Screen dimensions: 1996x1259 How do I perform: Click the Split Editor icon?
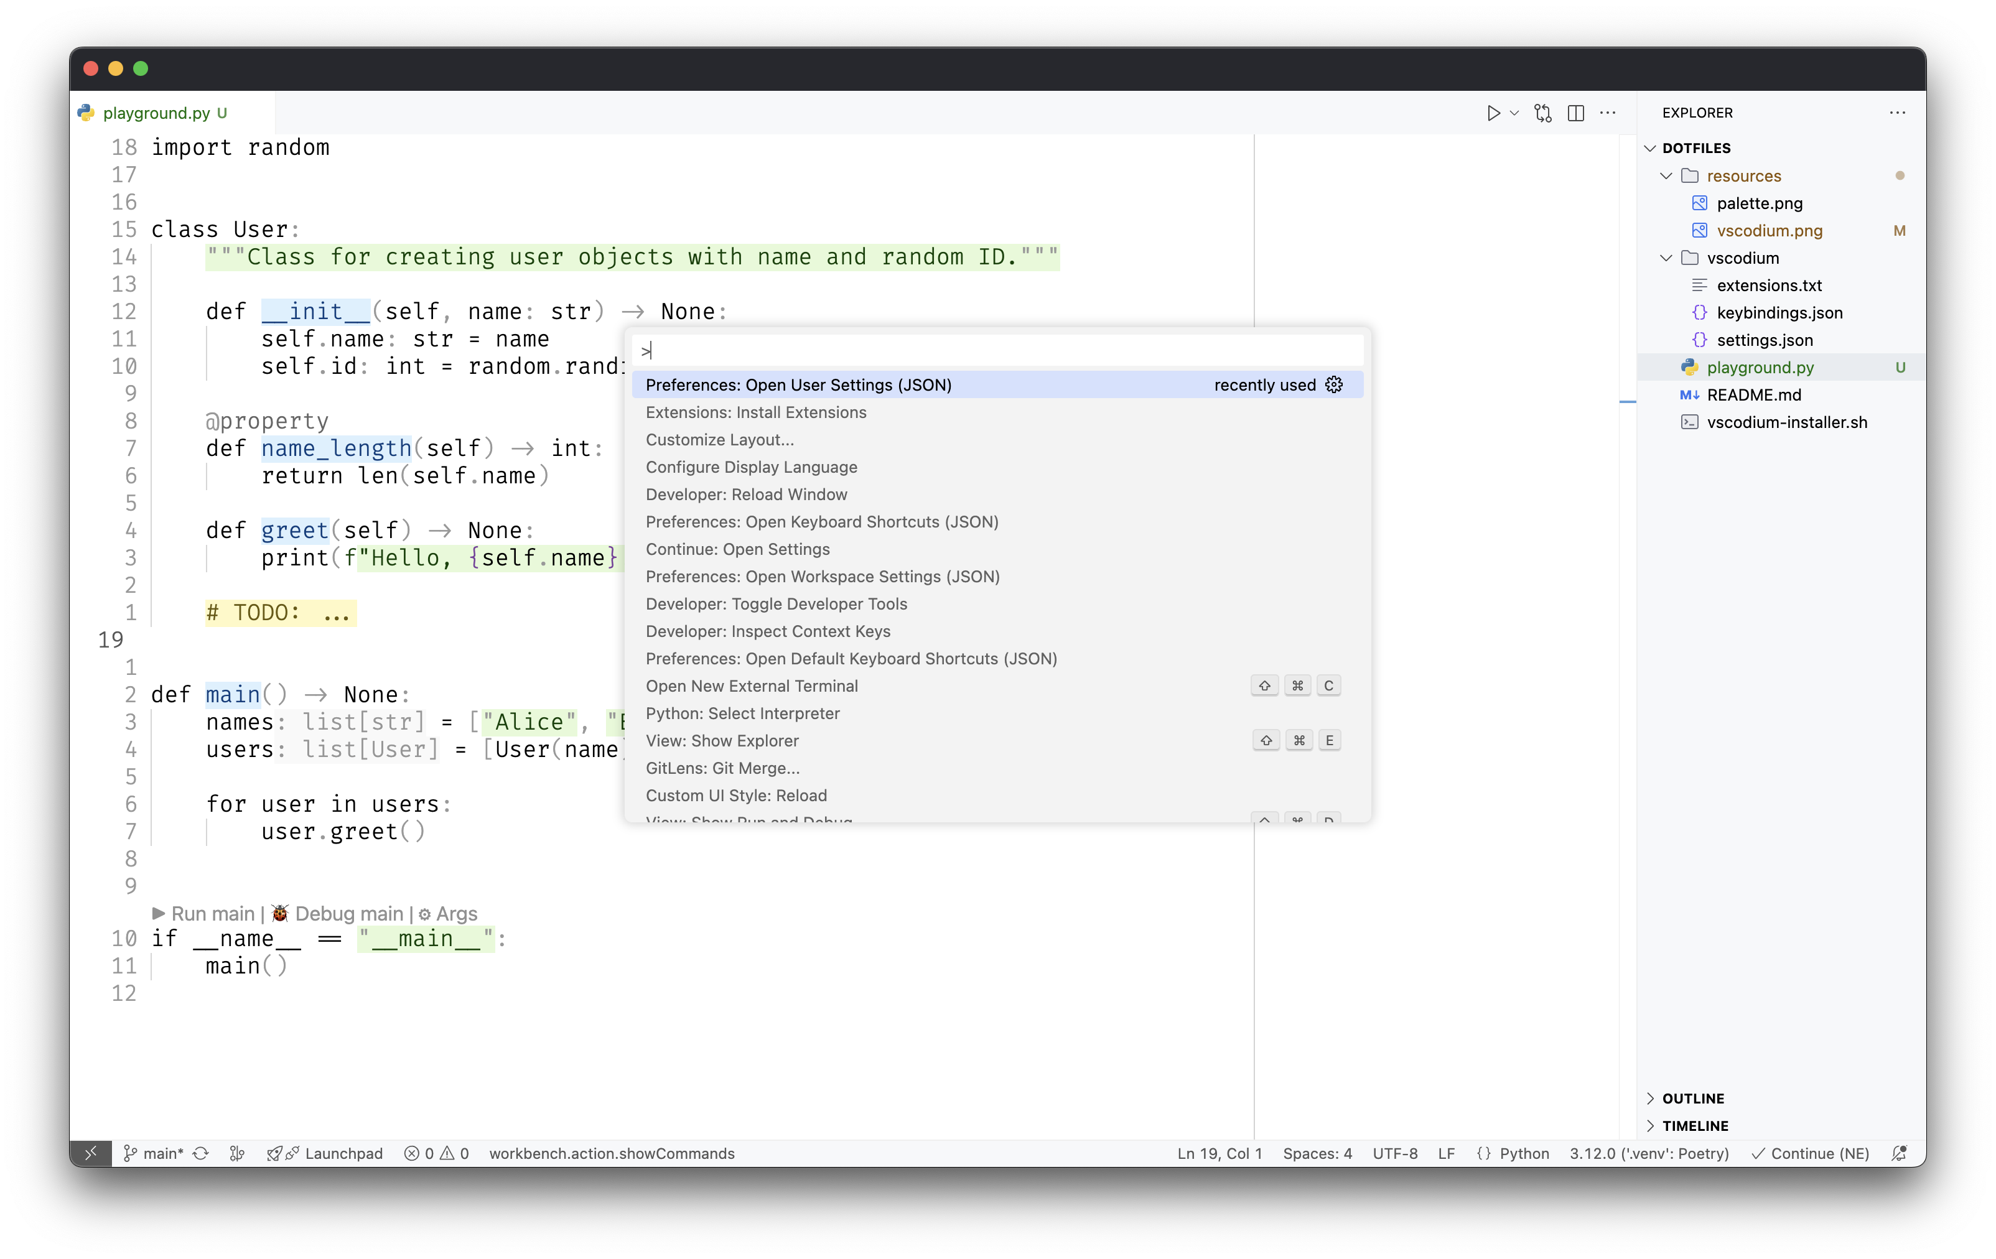1576,113
